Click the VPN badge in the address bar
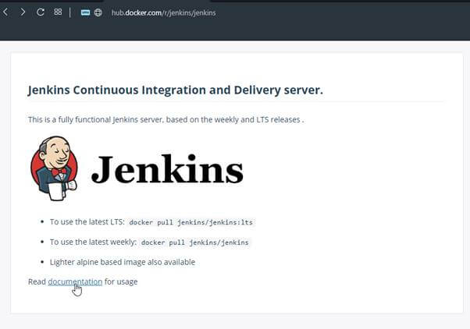Image resolution: width=470 pixels, height=329 pixels. point(85,12)
